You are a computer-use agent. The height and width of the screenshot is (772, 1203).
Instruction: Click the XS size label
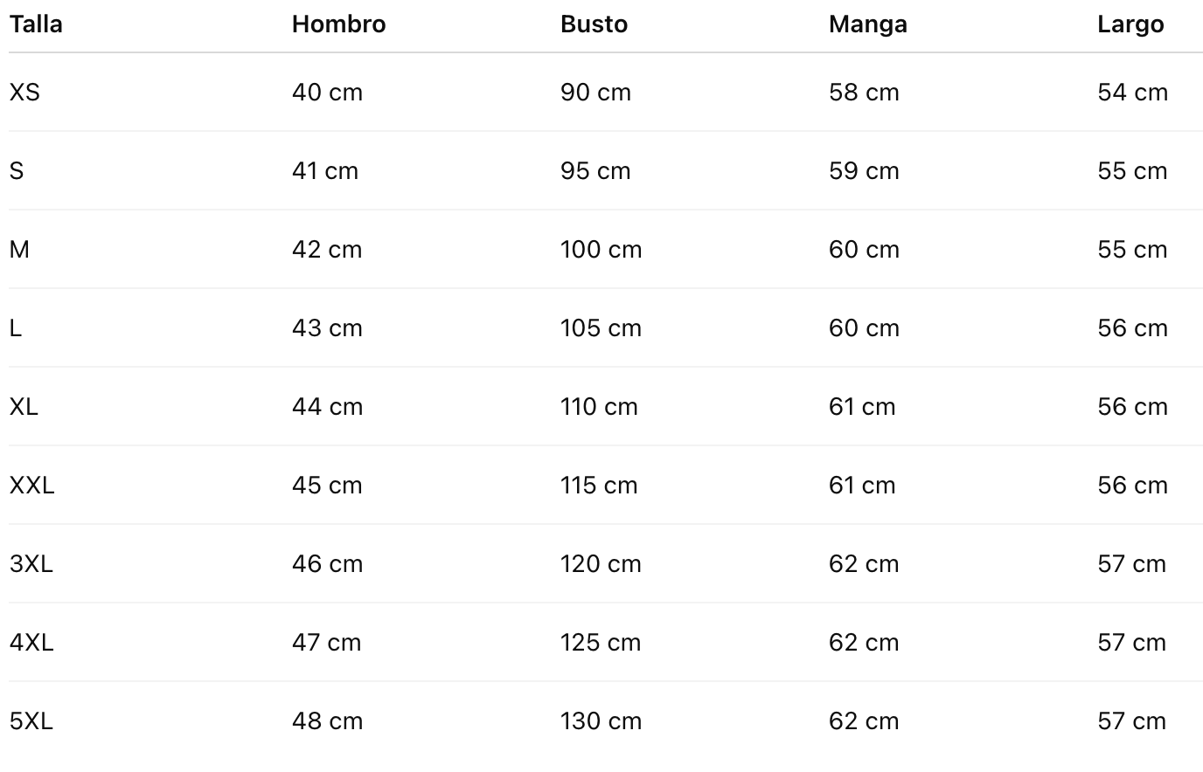[24, 93]
